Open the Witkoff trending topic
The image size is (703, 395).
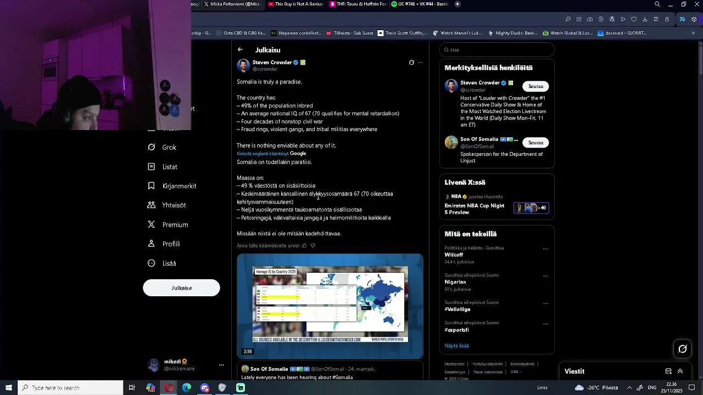[454, 255]
